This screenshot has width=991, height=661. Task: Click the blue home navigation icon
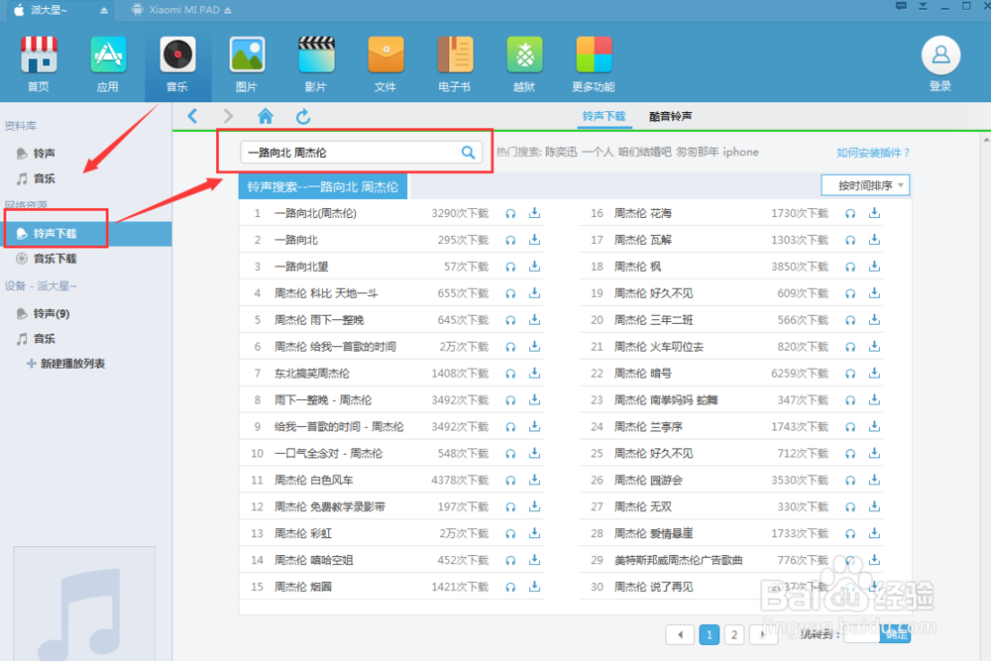point(266,116)
